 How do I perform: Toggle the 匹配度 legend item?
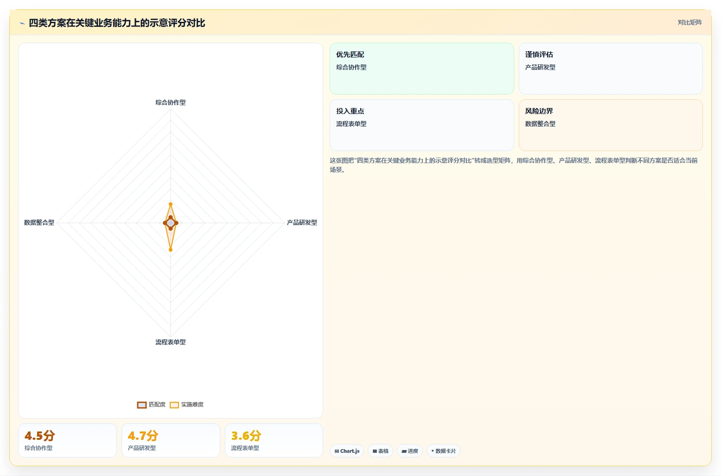[x=151, y=405]
